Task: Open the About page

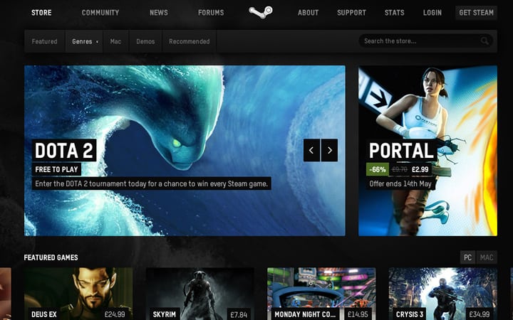Action: tap(309, 13)
